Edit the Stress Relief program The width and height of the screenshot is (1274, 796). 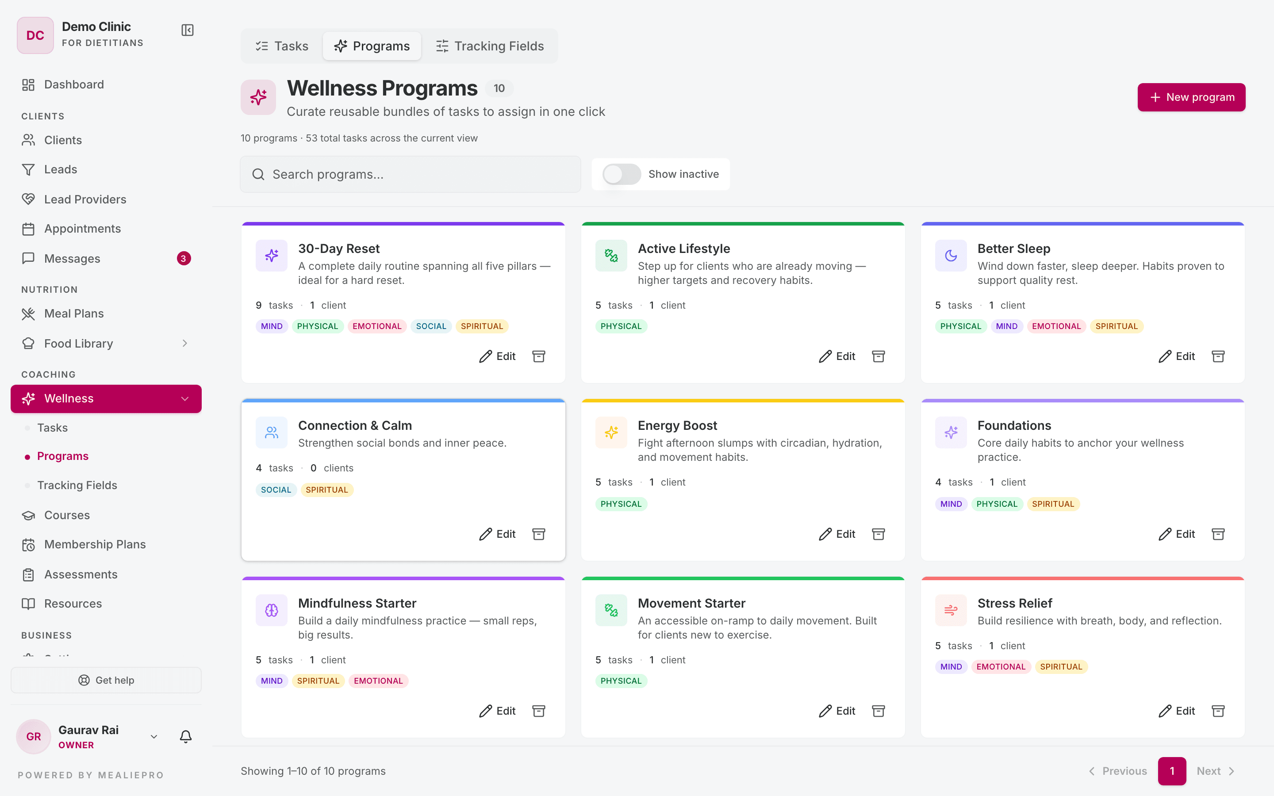(x=1177, y=711)
